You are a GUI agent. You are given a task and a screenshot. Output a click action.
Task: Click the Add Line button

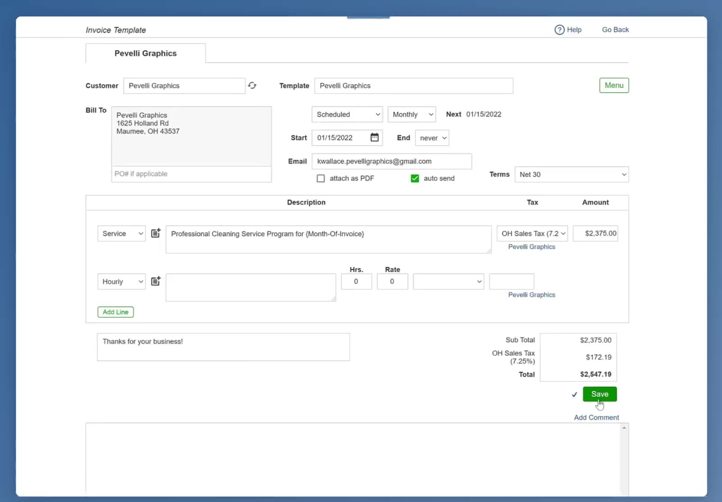pyautogui.click(x=116, y=312)
